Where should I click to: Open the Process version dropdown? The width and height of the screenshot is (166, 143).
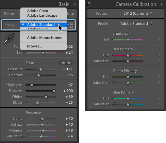pyautogui.click(x=138, y=13)
